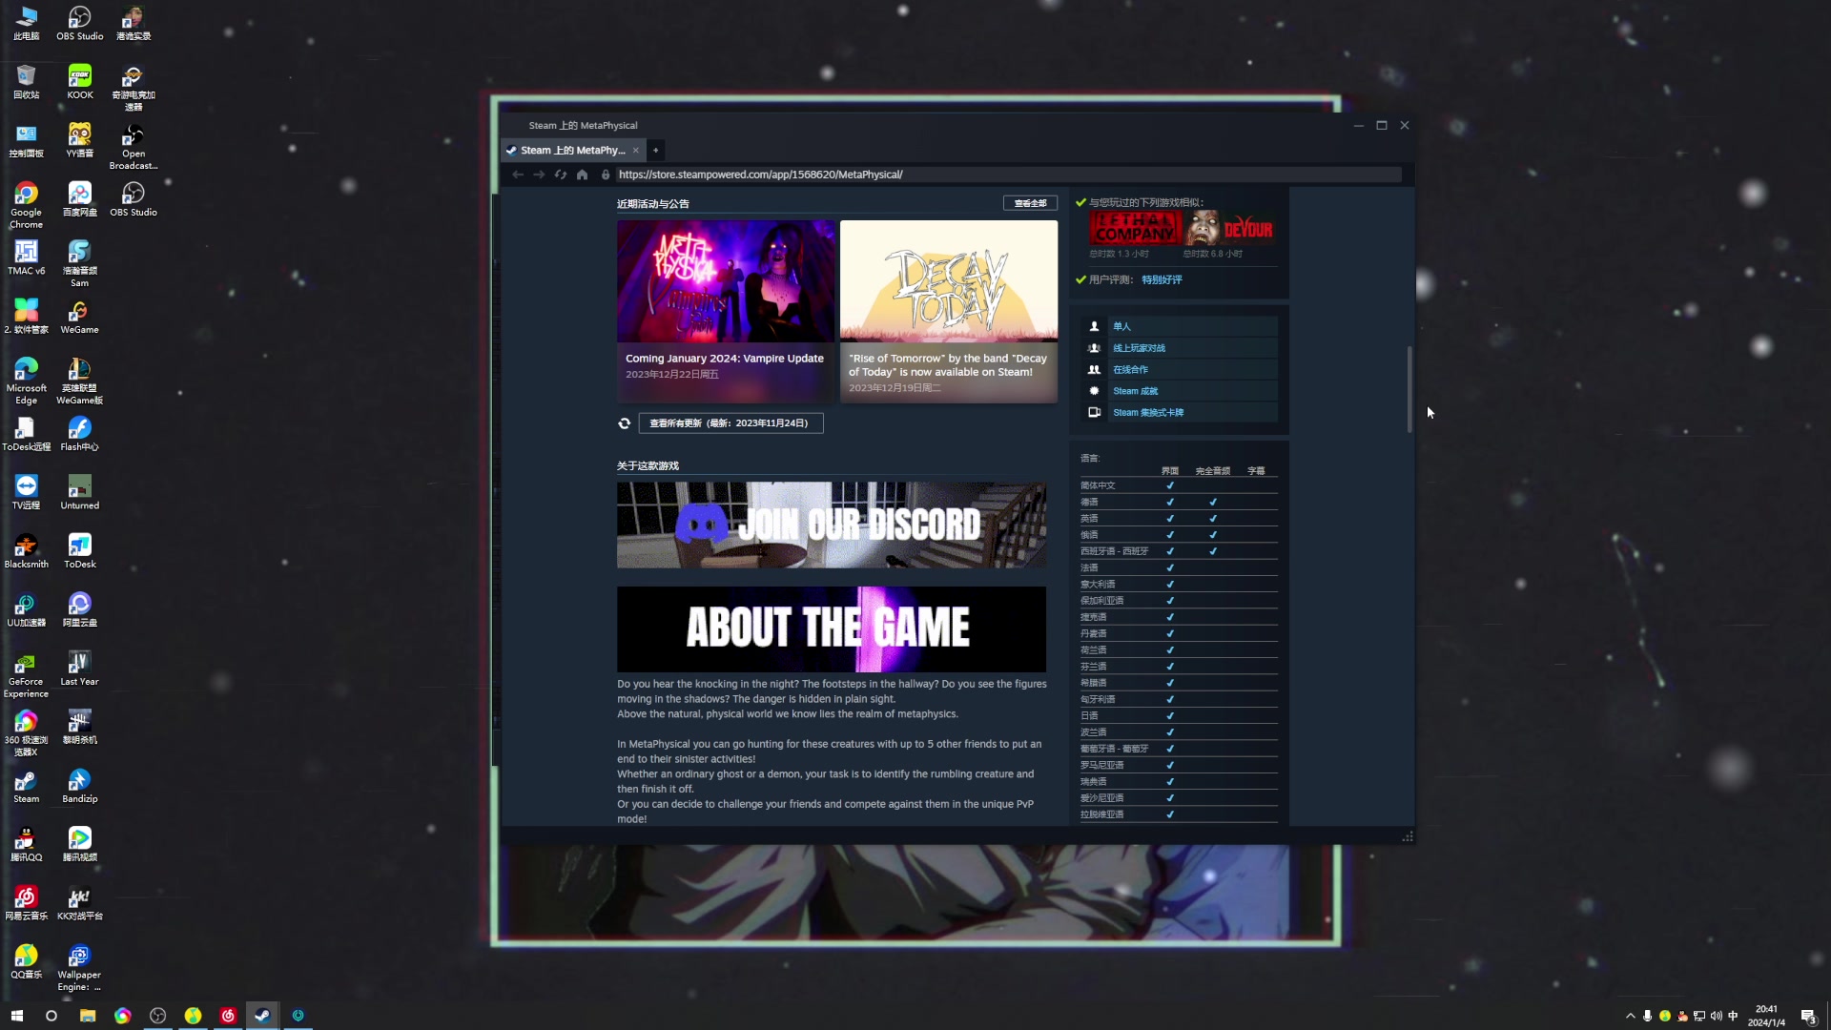The image size is (1831, 1030).
Task: Open the Devour game thumbnail
Action: coord(1228,228)
